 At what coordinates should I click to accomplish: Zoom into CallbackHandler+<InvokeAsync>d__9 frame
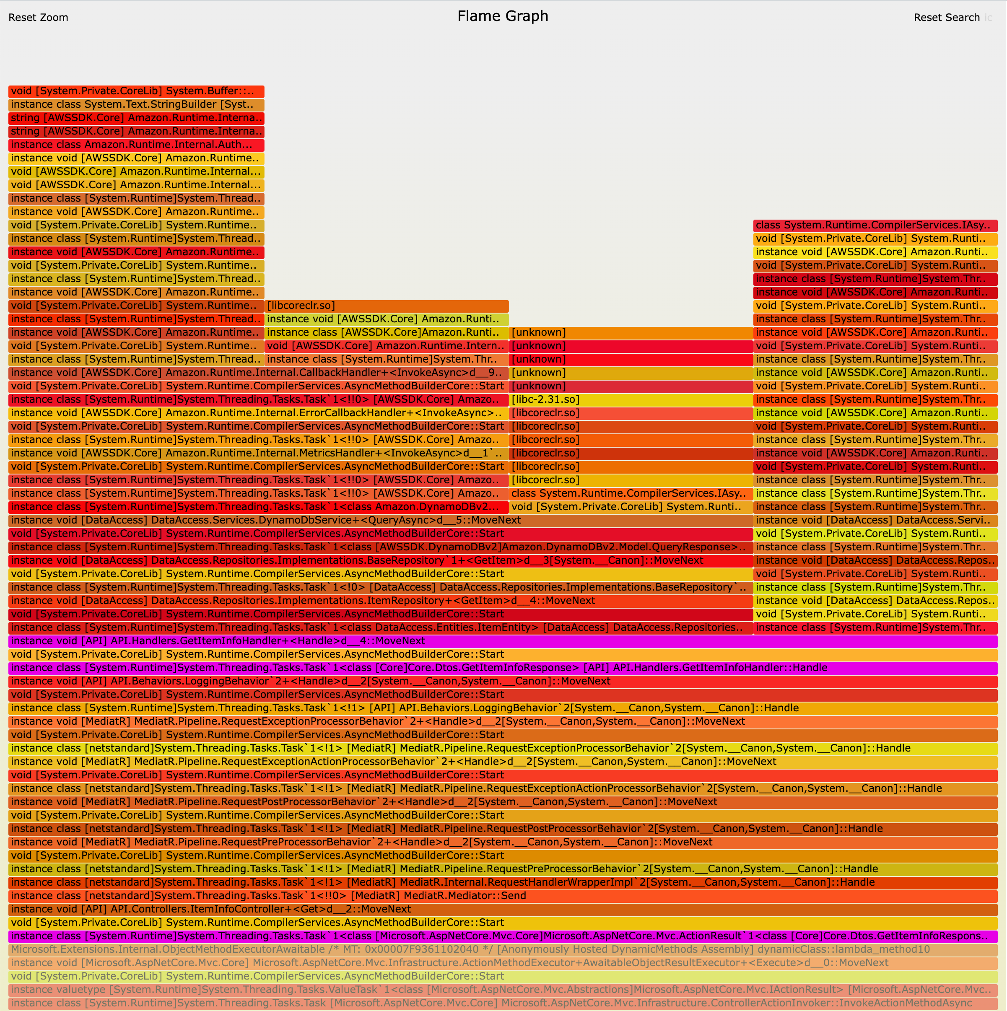pos(259,373)
